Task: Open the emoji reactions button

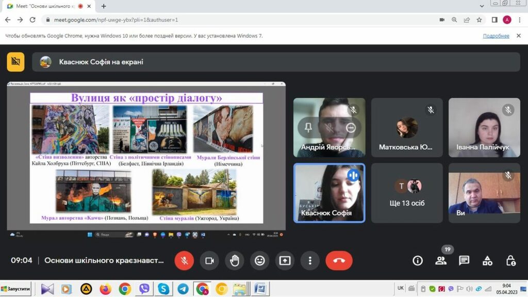Action: [260, 260]
